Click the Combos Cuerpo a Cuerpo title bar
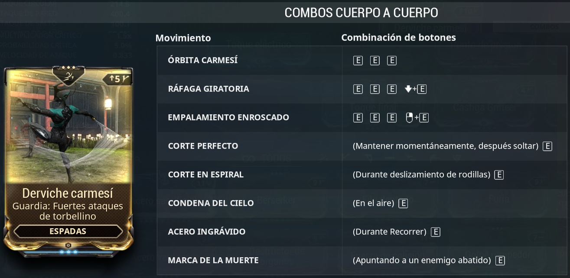Screen dimensions: 570x278 click(x=362, y=13)
